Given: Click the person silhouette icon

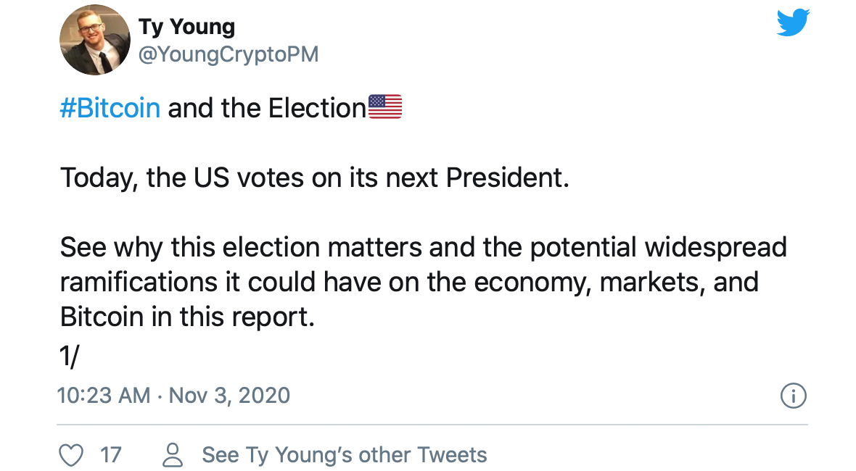Looking at the screenshot, I should pyautogui.click(x=173, y=455).
